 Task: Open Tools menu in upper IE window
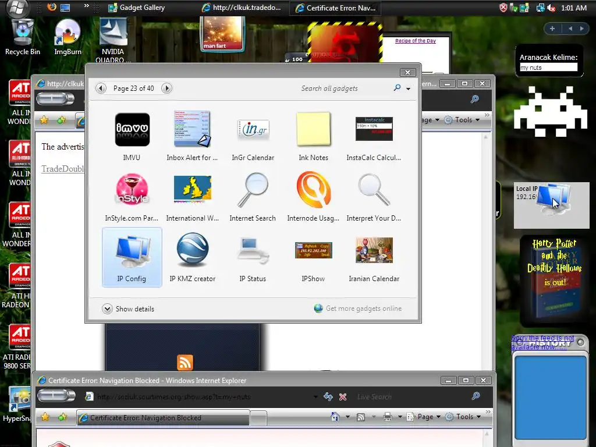462,120
